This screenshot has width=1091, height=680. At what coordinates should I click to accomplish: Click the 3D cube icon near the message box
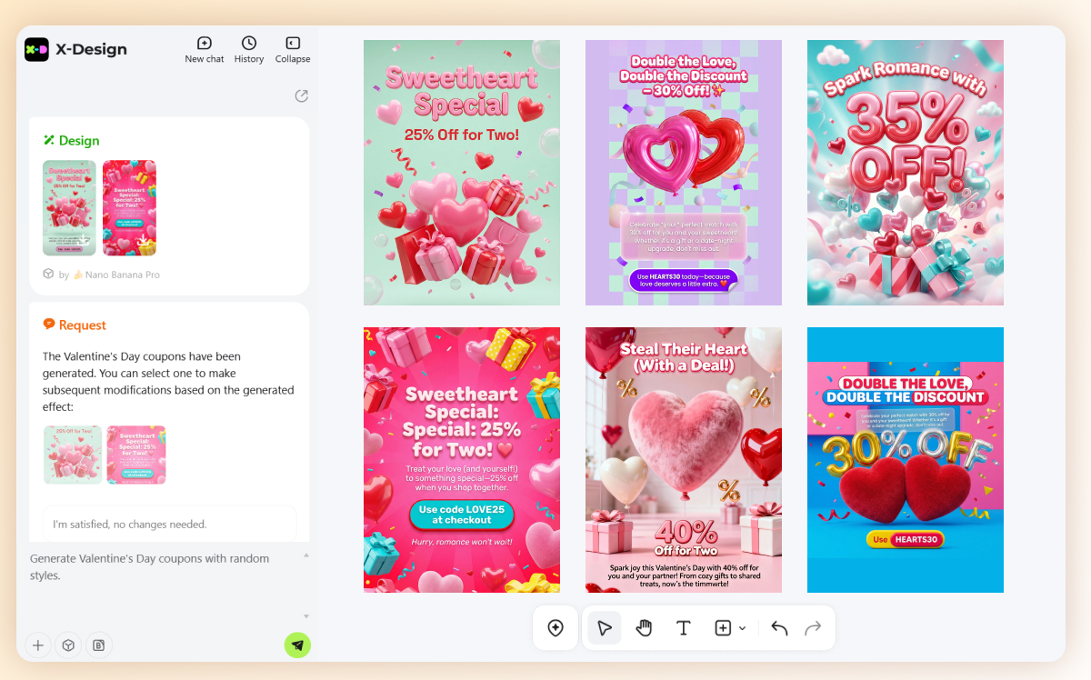point(68,645)
